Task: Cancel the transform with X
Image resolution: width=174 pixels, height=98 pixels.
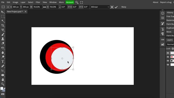Action: (x=112, y=7)
